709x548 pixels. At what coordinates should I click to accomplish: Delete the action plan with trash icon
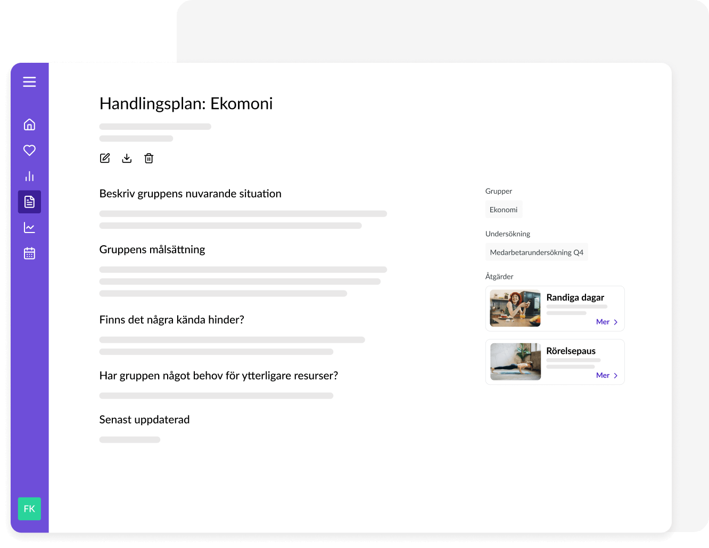(x=149, y=158)
